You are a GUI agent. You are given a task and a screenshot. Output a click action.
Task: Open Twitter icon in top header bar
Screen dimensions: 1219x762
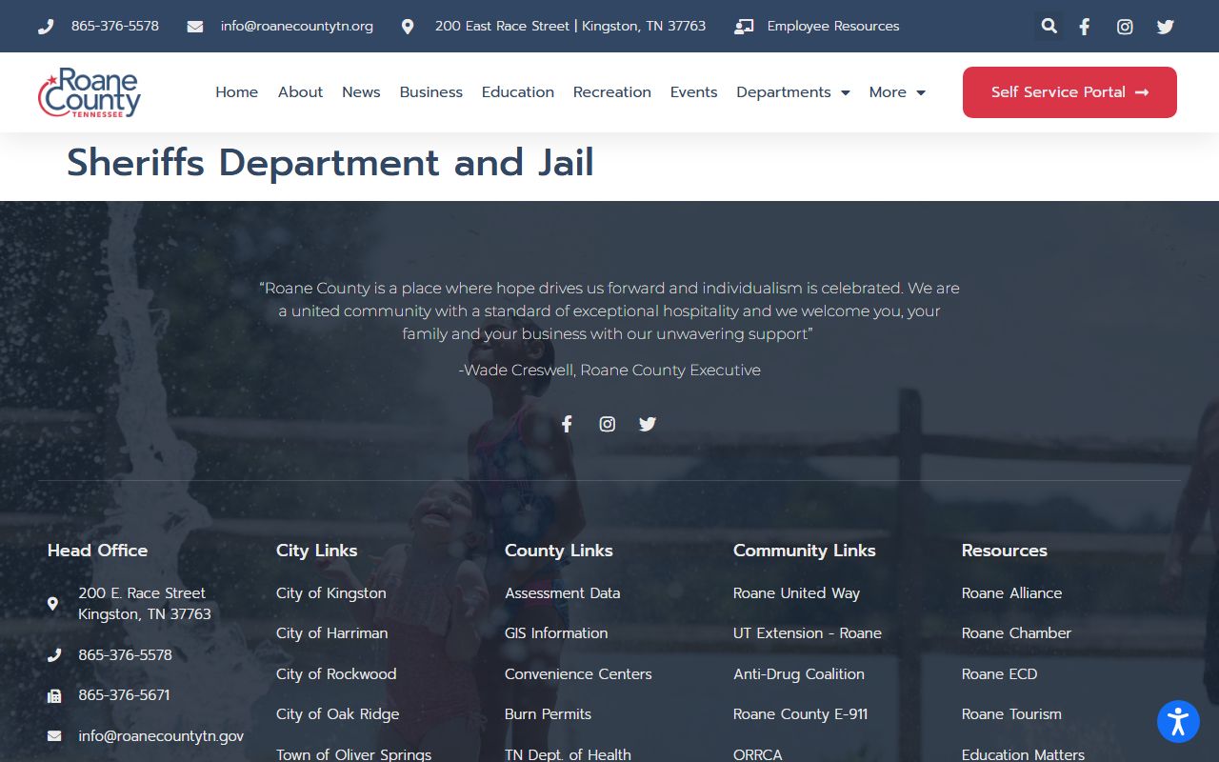[x=1166, y=27]
